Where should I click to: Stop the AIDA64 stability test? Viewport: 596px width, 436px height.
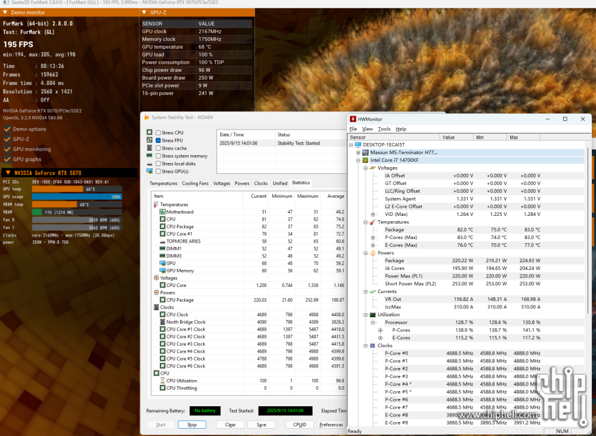tap(192, 424)
